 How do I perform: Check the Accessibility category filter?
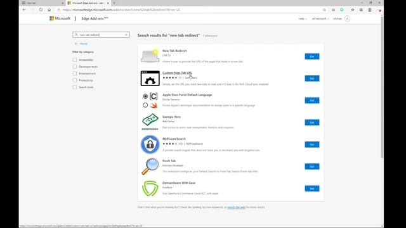coord(75,60)
